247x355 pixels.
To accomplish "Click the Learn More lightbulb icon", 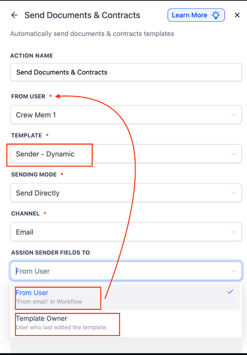I will [216, 15].
